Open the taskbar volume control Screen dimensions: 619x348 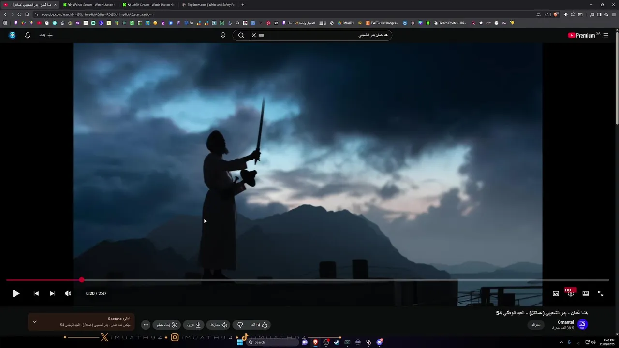[593, 342]
